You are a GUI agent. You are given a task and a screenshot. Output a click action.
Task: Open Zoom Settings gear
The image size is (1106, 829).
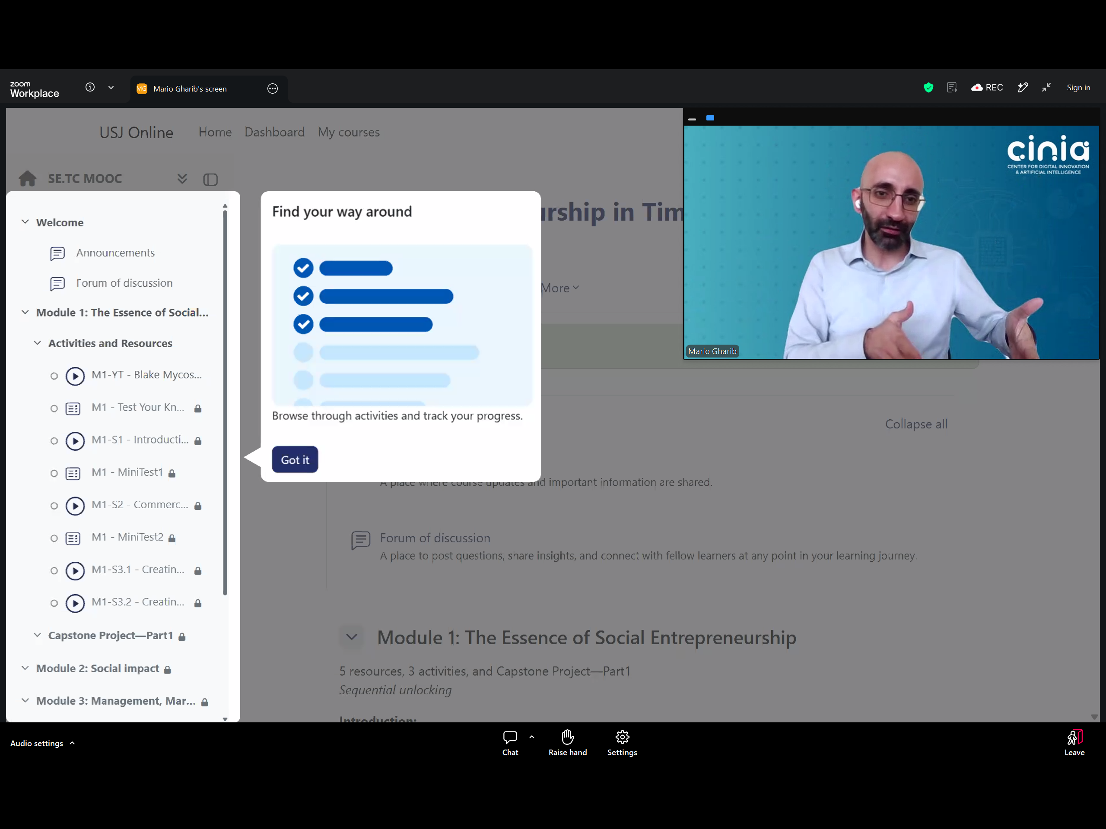click(x=622, y=743)
